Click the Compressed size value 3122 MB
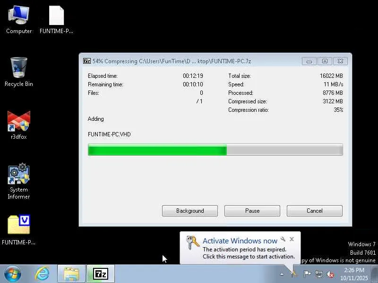378x283 pixels. tap(333, 101)
